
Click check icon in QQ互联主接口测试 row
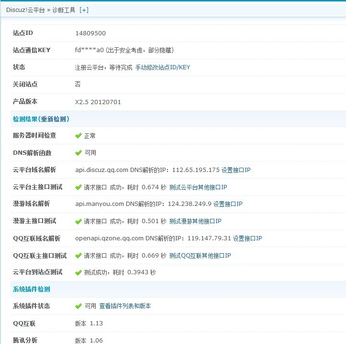[78, 256]
